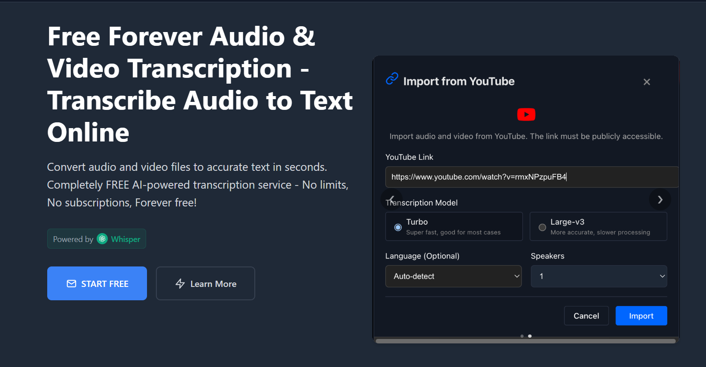The height and width of the screenshot is (367, 706).
Task: Go to previous carousel slide arrow
Action: (x=392, y=199)
